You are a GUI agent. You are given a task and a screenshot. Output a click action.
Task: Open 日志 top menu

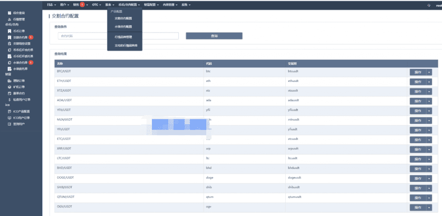[x=51, y=5]
